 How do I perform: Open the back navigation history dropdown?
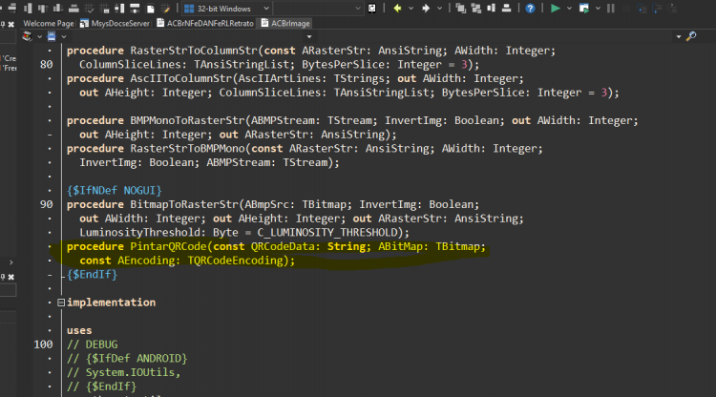(411, 9)
